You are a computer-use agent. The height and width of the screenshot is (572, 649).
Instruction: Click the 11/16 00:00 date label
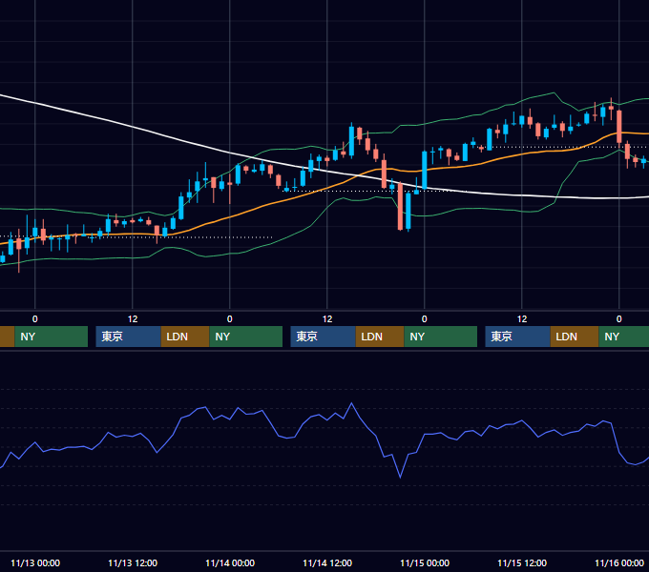(x=619, y=562)
